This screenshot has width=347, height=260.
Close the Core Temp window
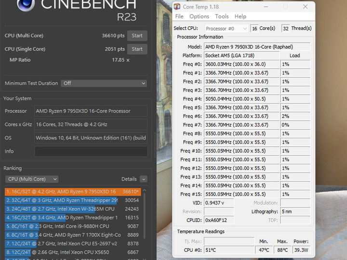306,7
